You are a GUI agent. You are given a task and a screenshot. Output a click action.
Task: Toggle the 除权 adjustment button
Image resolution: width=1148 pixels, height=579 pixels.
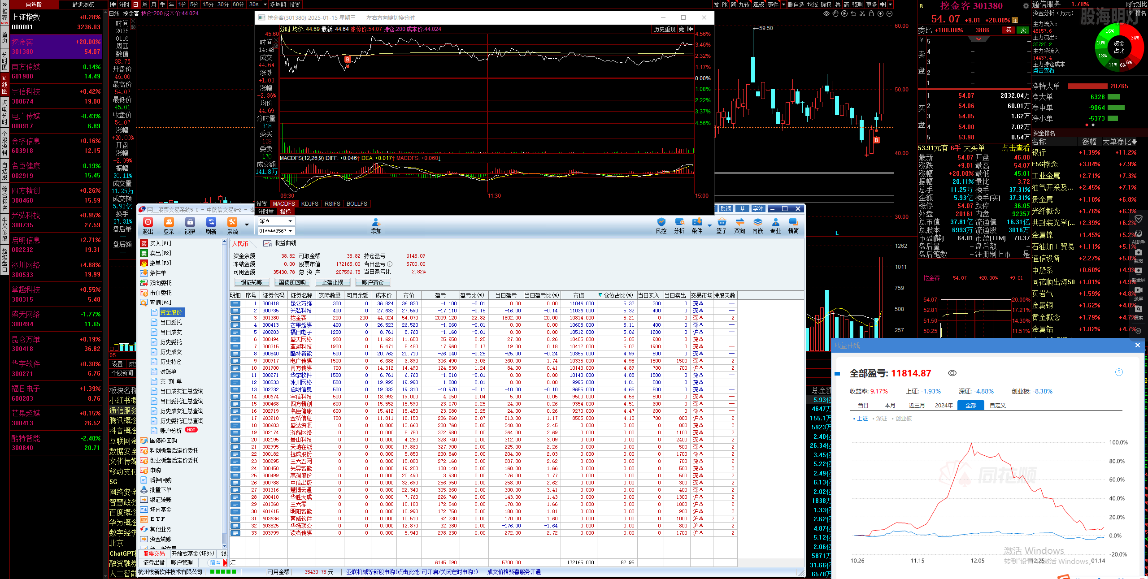(x=826, y=4)
